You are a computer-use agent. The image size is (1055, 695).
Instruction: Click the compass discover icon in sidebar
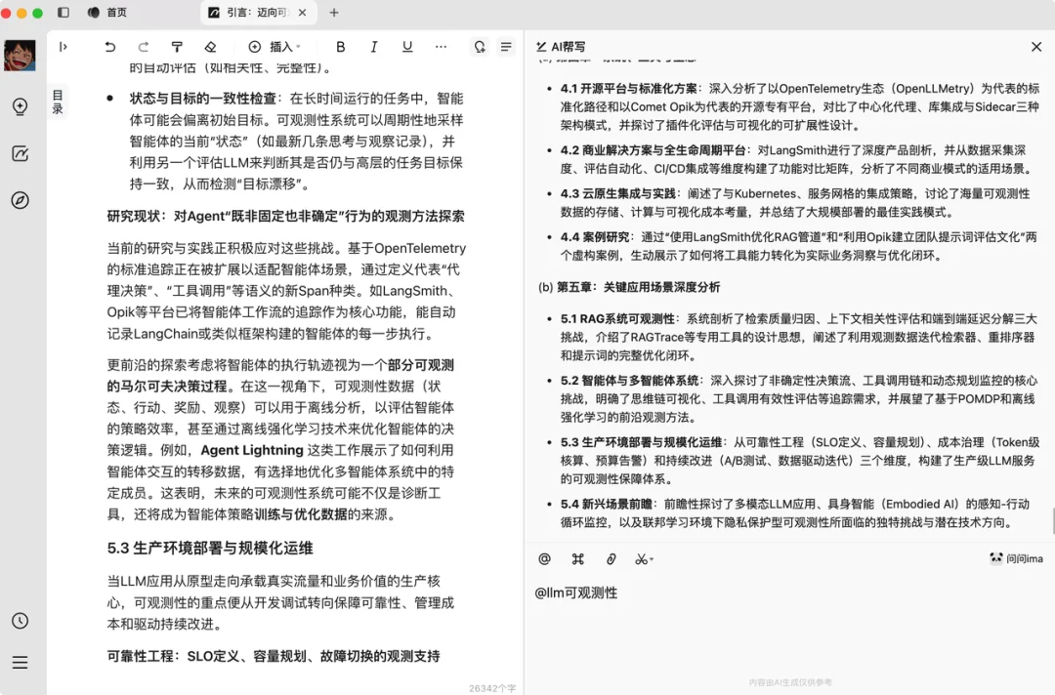[x=20, y=200]
